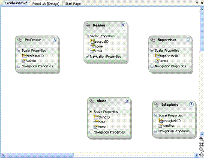Click the property icon beside nome
The width and height of the screenshot is (204, 158).
click(92, 46)
